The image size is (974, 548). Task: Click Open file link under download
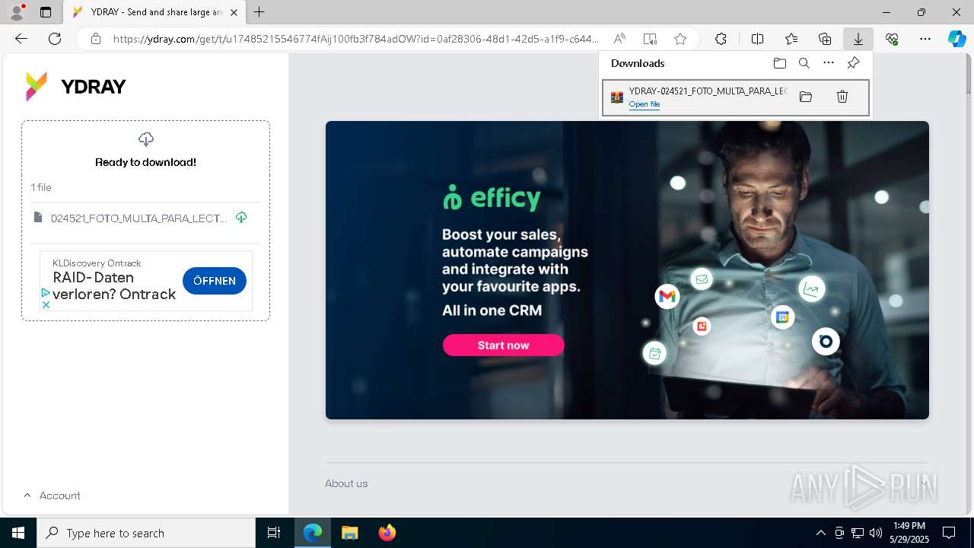coord(645,104)
